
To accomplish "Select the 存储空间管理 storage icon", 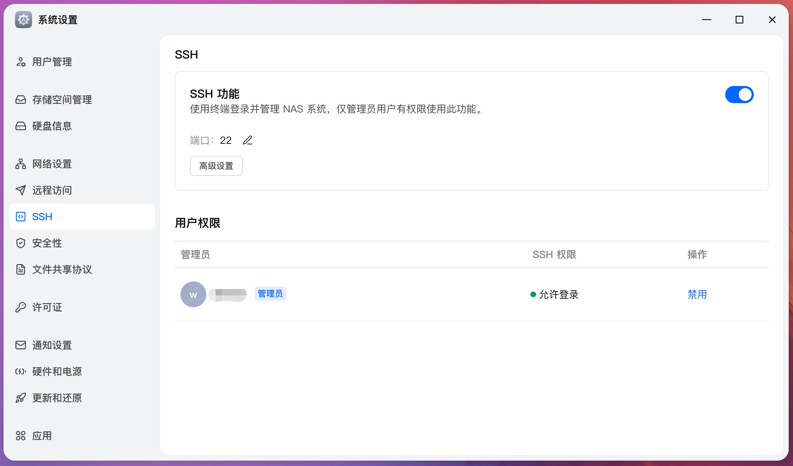I will 20,100.
